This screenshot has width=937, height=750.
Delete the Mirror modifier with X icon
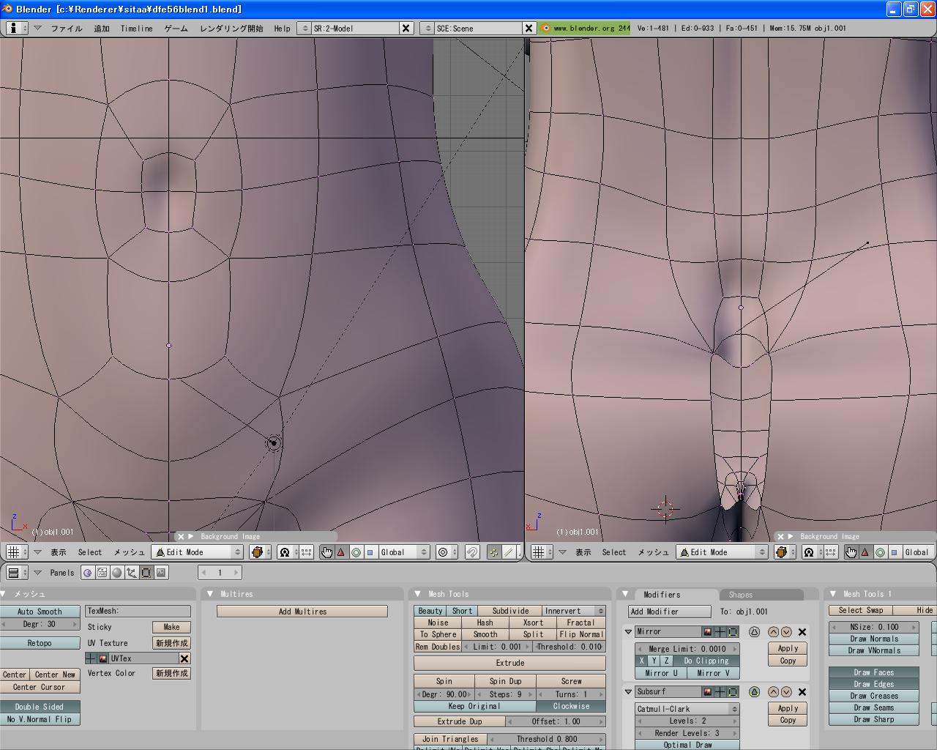(802, 632)
